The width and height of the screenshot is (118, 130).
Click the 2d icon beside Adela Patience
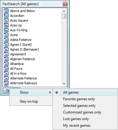tap(6, 40)
